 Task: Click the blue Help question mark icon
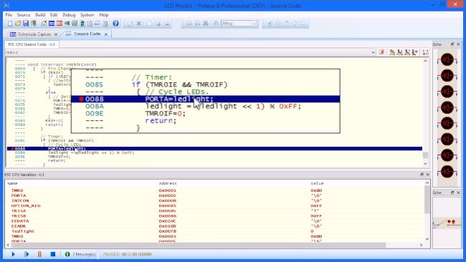115,24
